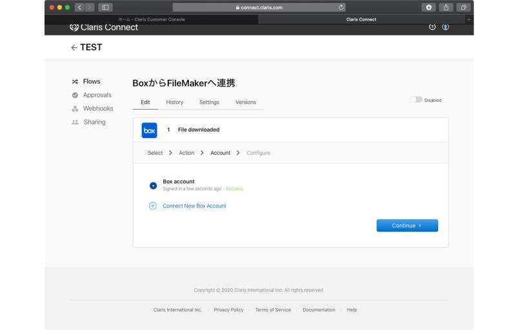Image resolution: width=516 pixels, height=330 pixels.
Task: Click the BoxからFileMakerへ連携 flow title
Action: coord(184,83)
